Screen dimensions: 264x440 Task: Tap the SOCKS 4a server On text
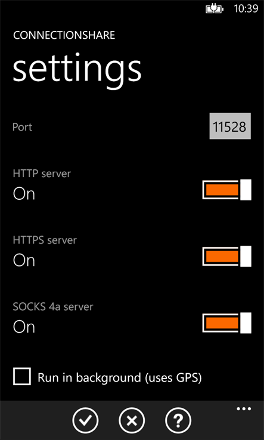[x=24, y=327]
